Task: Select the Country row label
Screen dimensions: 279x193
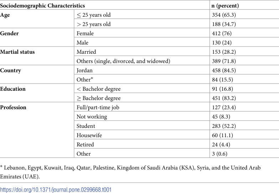Action: (x=10, y=71)
